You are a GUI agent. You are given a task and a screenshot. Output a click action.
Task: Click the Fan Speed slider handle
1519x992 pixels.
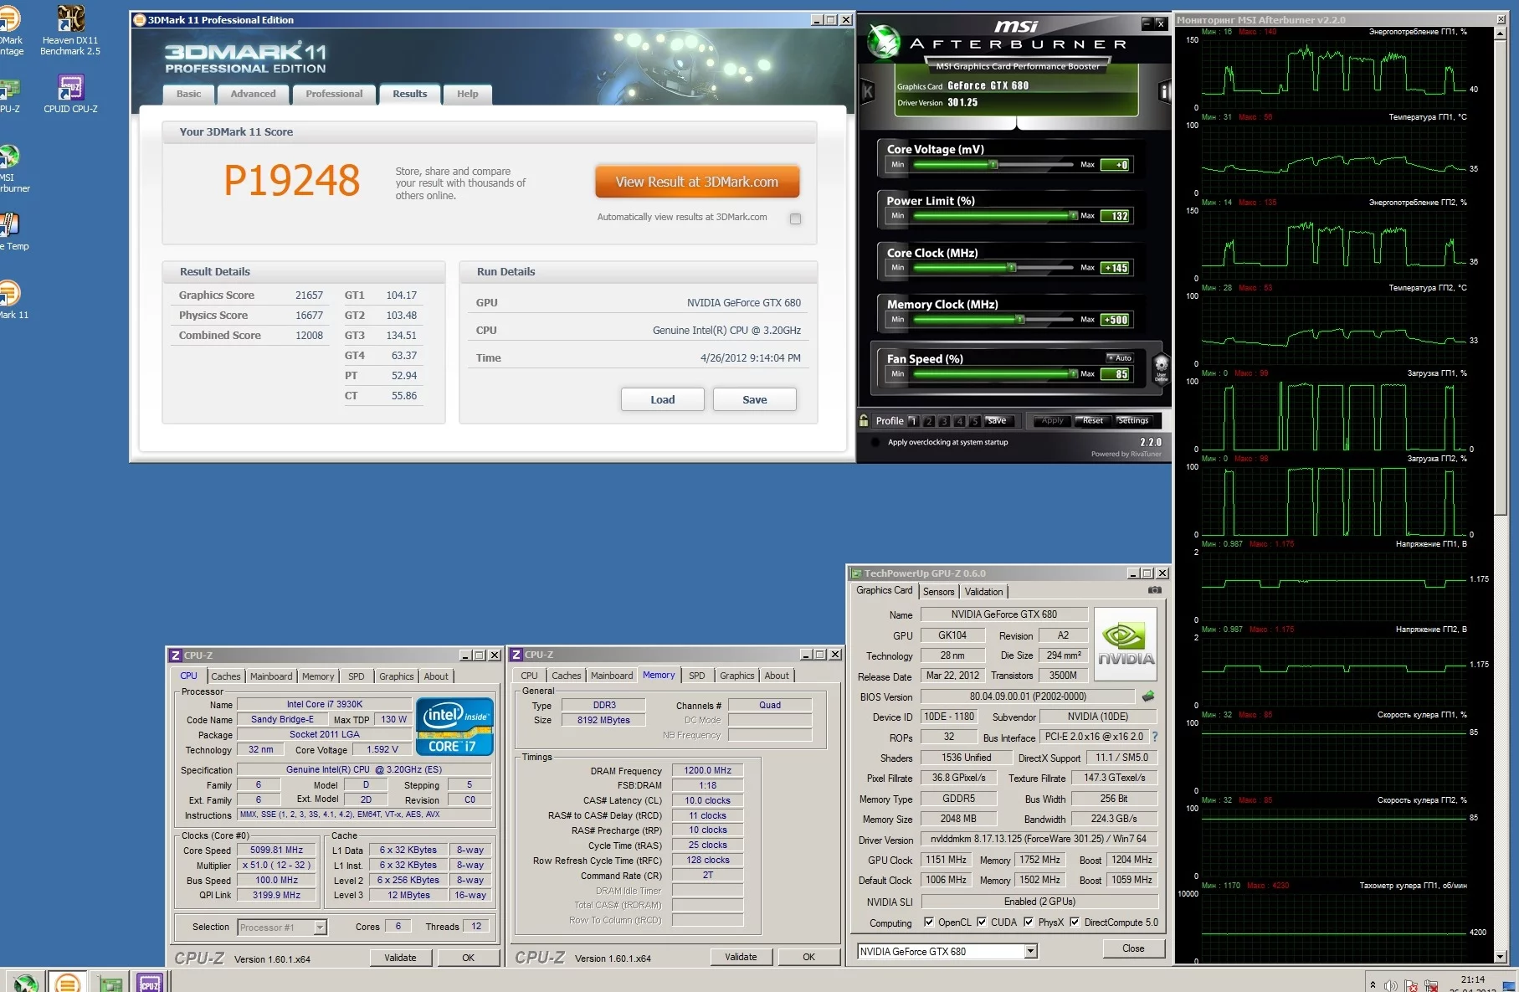1074,374
